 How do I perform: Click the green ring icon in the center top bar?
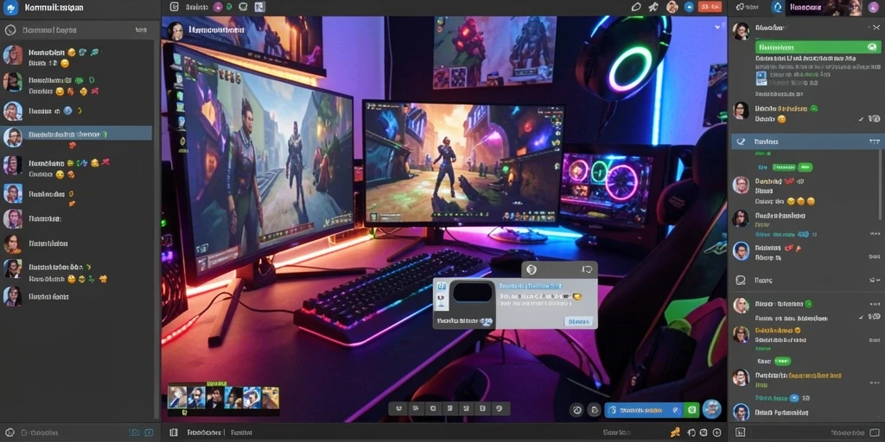tap(229, 7)
